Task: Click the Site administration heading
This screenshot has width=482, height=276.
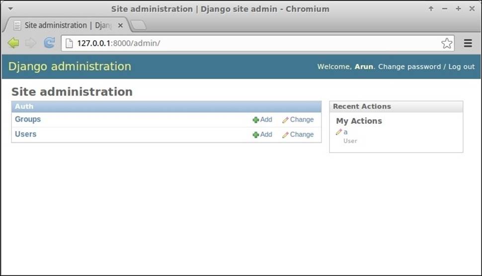Action: coord(72,92)
